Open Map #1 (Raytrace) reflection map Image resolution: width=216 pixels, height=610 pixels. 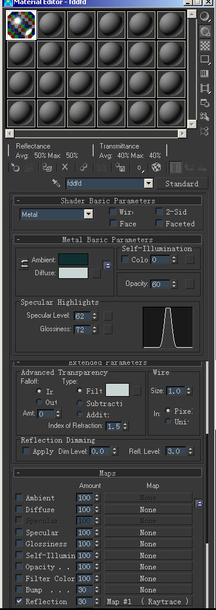coord(148,601)
